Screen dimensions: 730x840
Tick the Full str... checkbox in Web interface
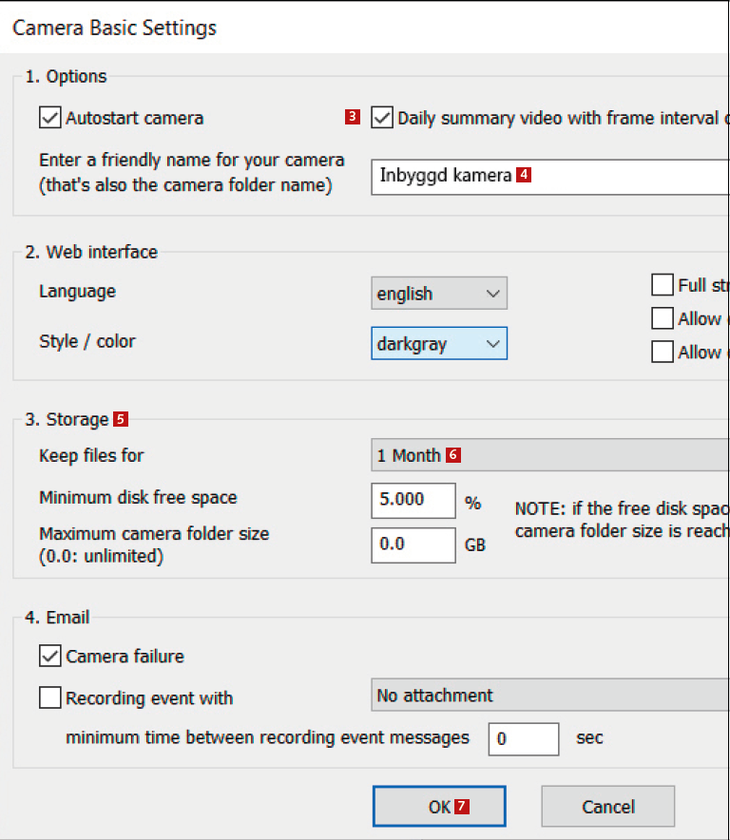[663, 286]
